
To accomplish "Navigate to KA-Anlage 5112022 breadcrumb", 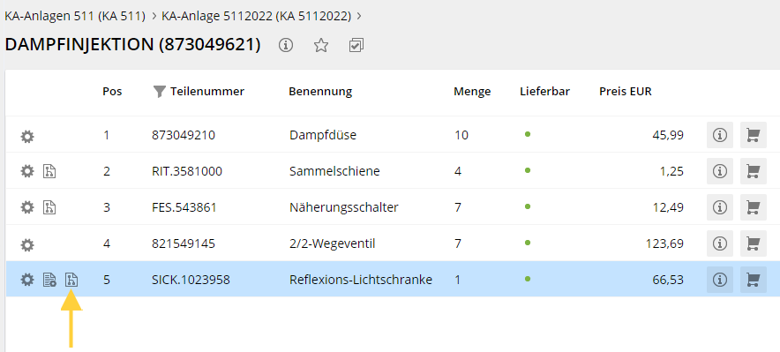I will click(257, 16).
